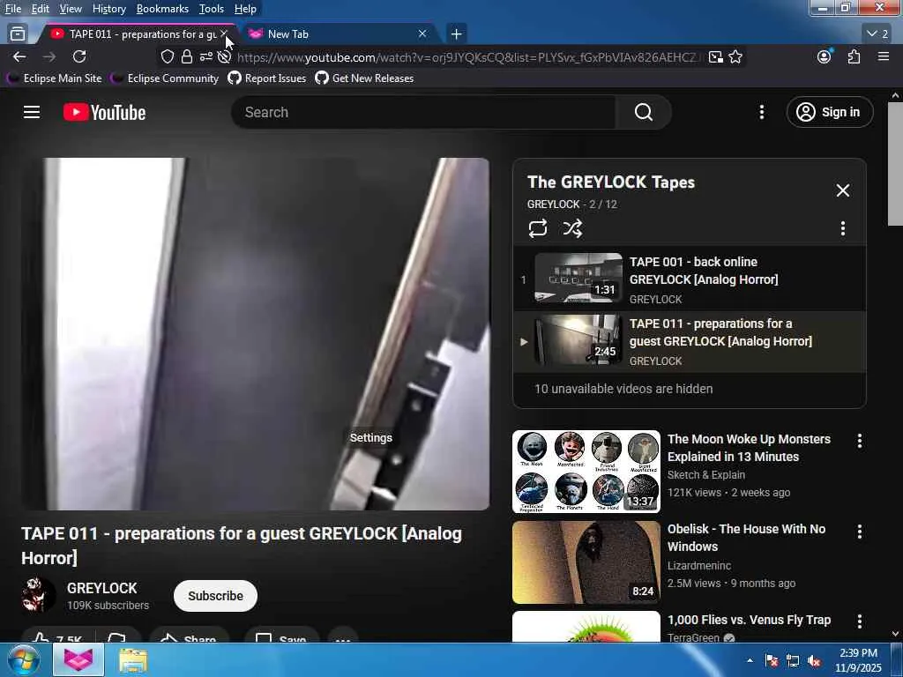Screen dimensions: 903x677
Task: Show hidden system tray icons
Action: click(750, 660)
